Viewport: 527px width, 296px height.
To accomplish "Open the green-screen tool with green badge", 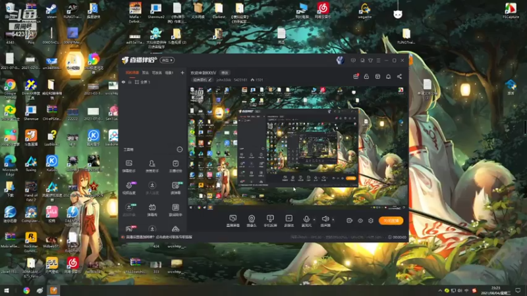I will click(x=175, y=188).
